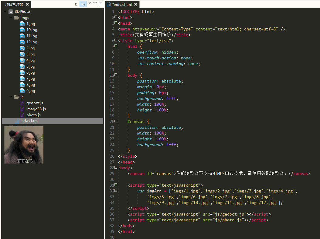
Task: Select the 11.jpg file icon
Action: click(22, 36)
